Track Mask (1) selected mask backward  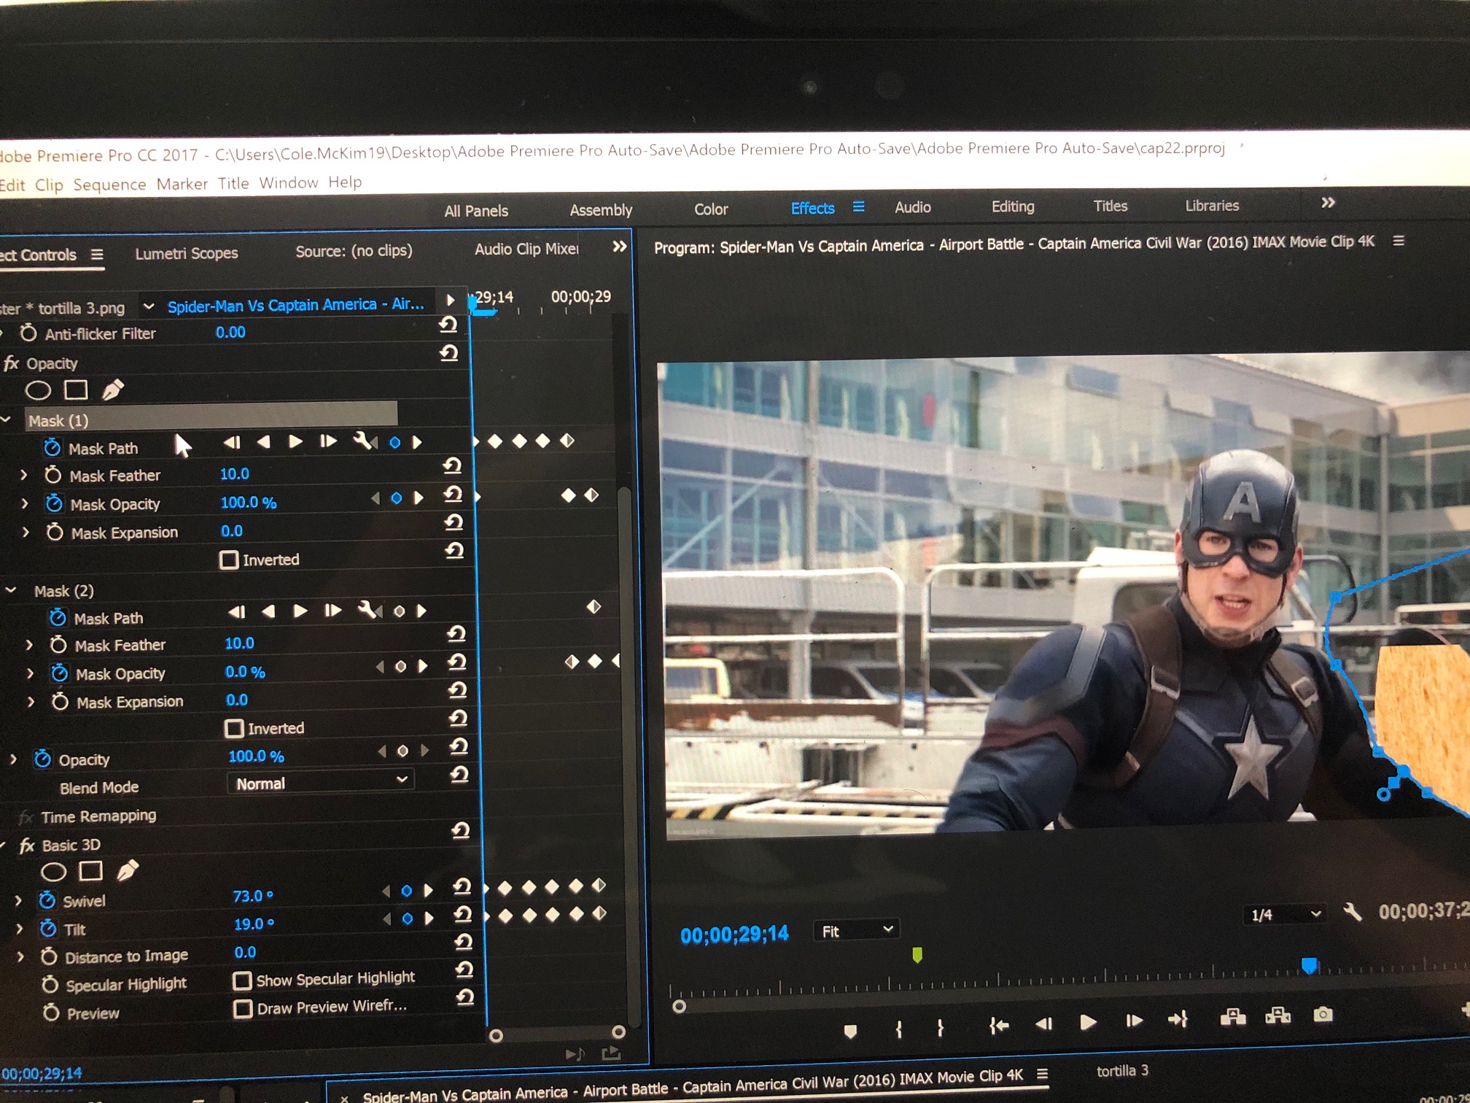click(x=264, y=442)
